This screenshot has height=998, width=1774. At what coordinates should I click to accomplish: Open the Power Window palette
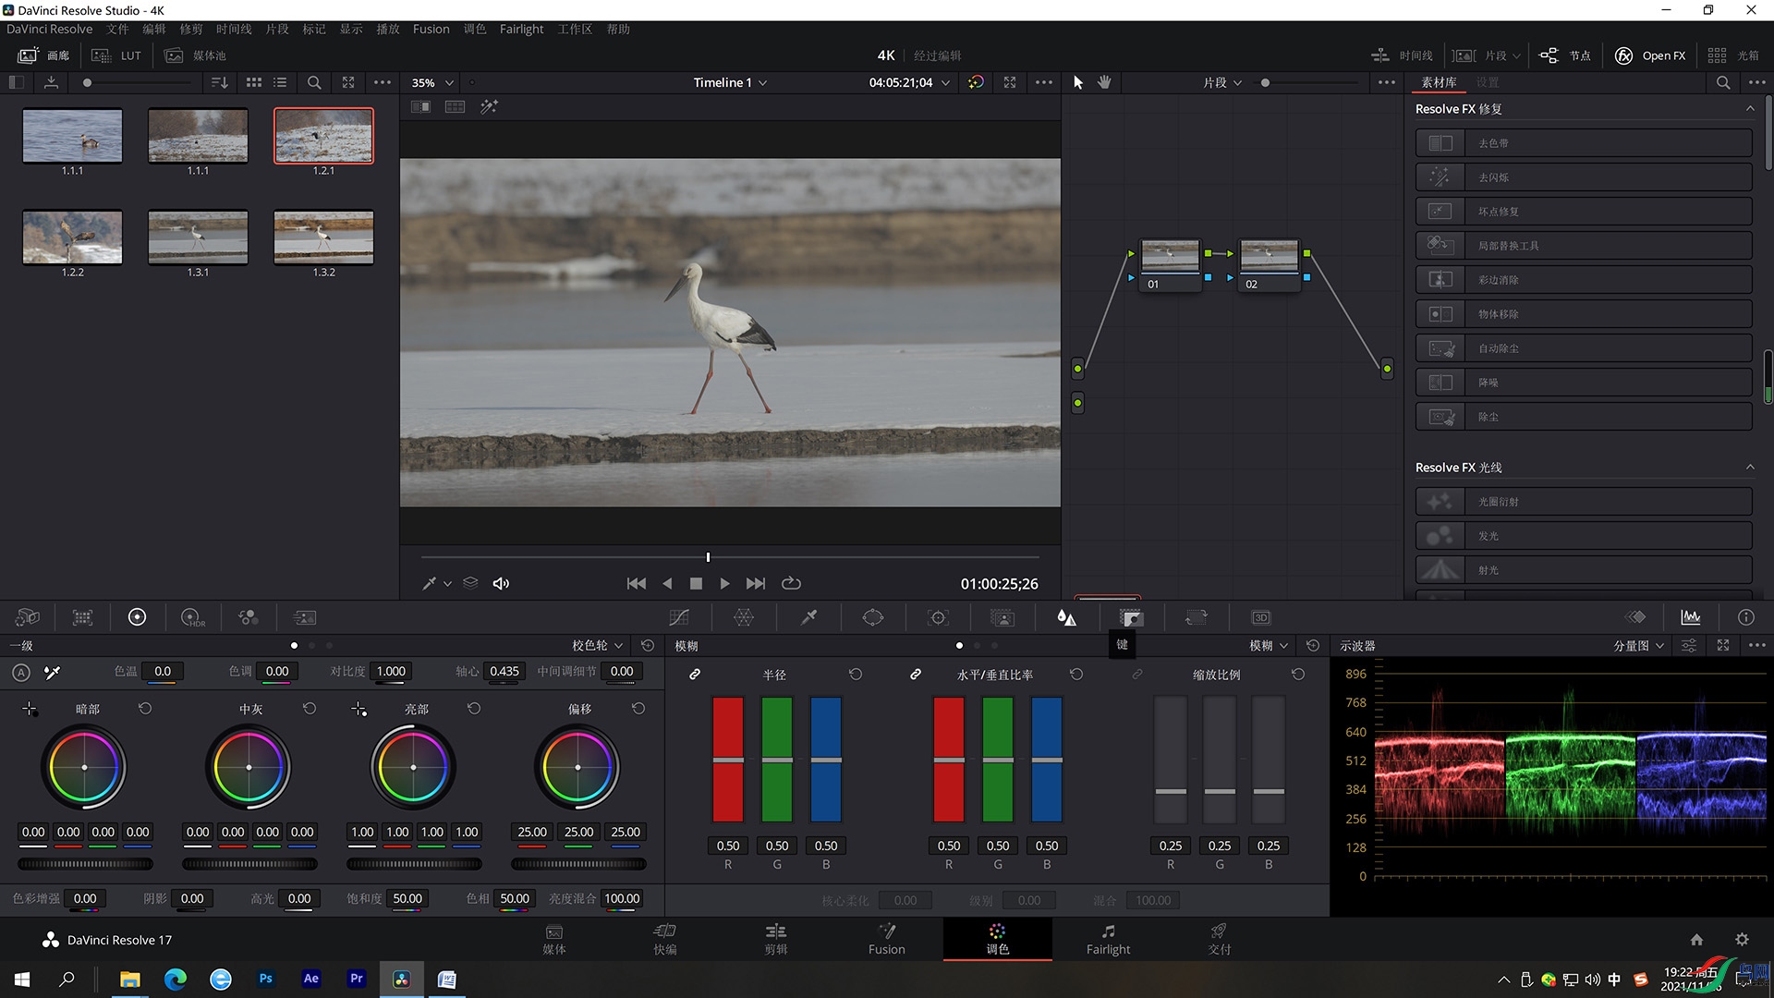coord(872,617)
